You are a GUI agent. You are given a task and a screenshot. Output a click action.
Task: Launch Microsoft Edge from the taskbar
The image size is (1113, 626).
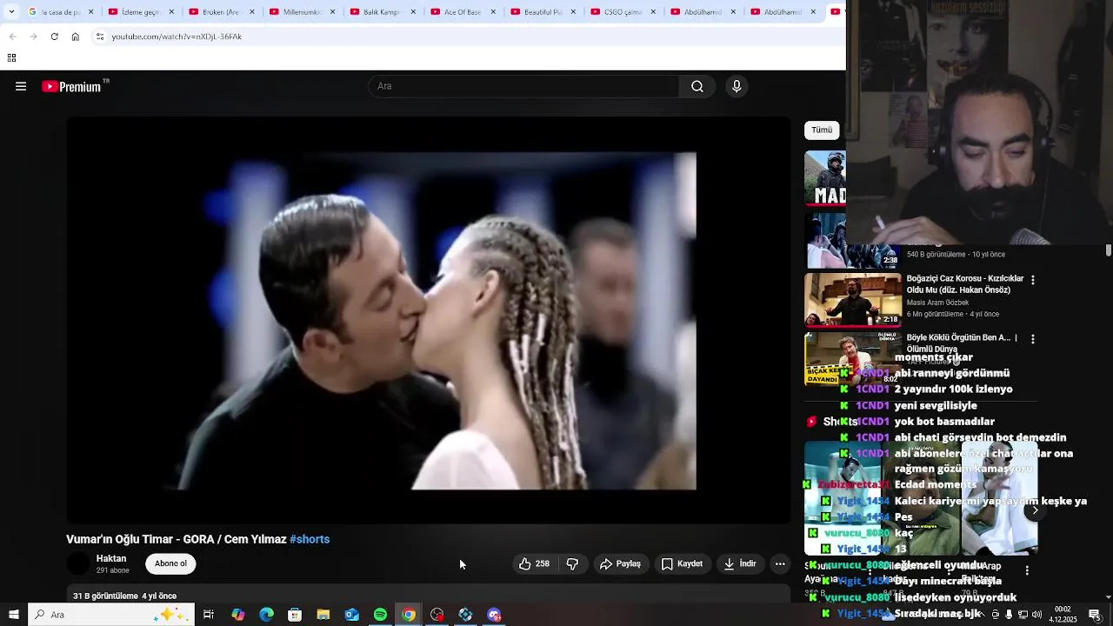pos(267,615)
